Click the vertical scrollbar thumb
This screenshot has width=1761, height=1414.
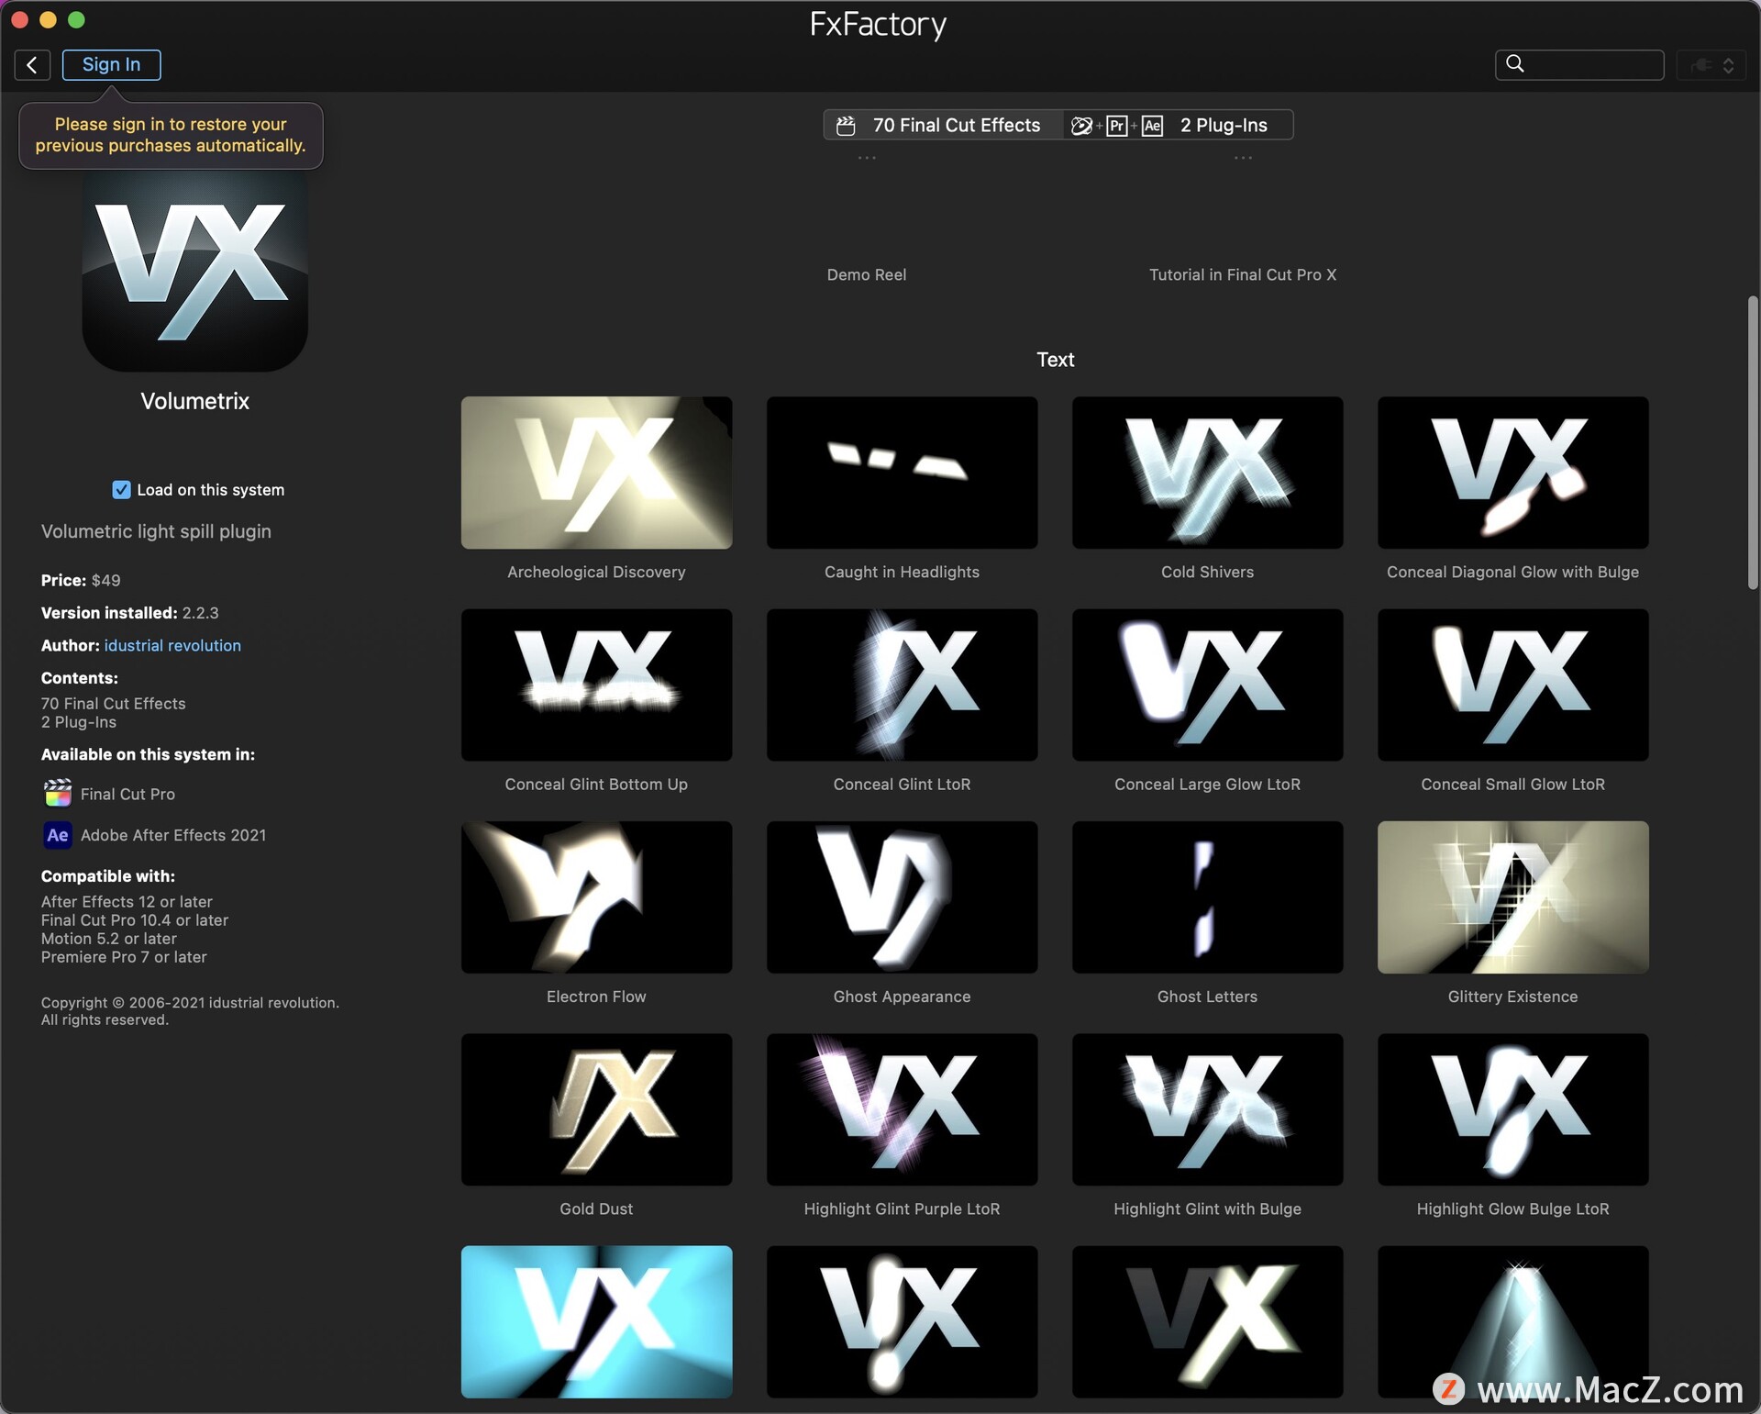pyautogui.click(x=1752, y=440)
